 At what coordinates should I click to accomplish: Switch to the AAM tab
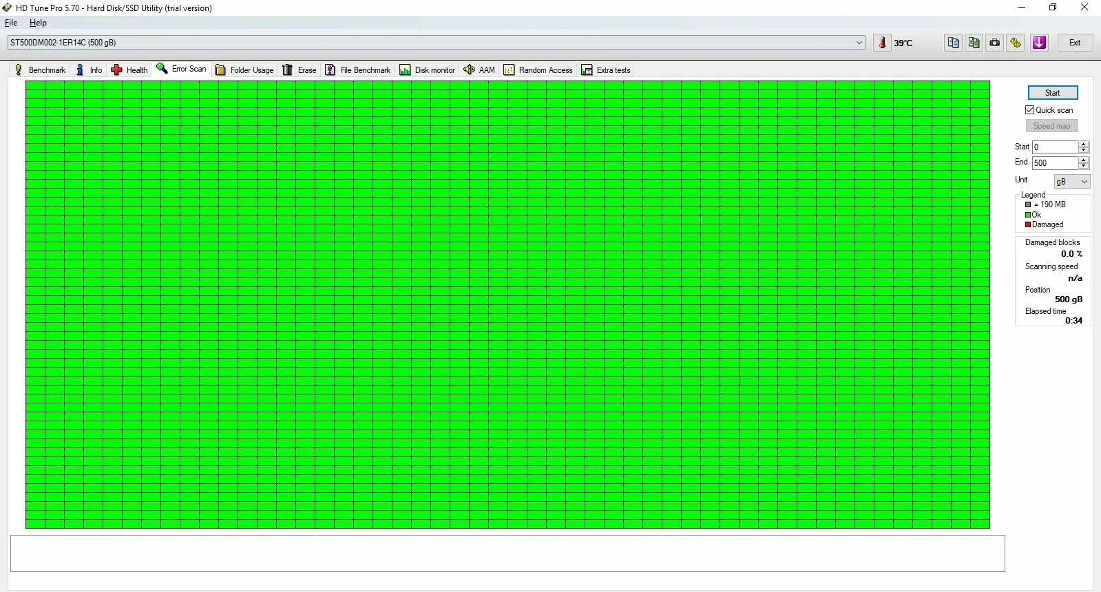coord(479,70)
